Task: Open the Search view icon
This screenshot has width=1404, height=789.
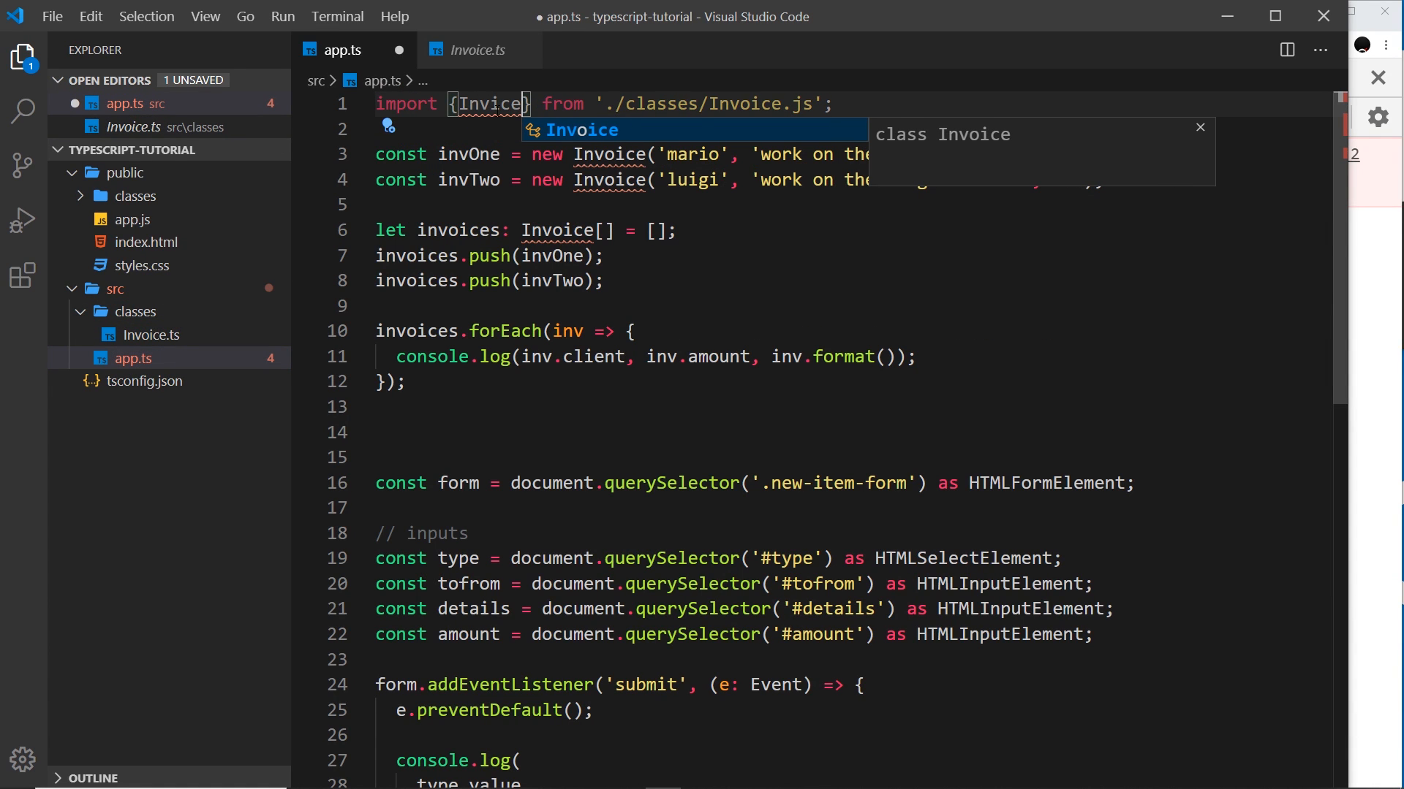Action: coord(23,111)
